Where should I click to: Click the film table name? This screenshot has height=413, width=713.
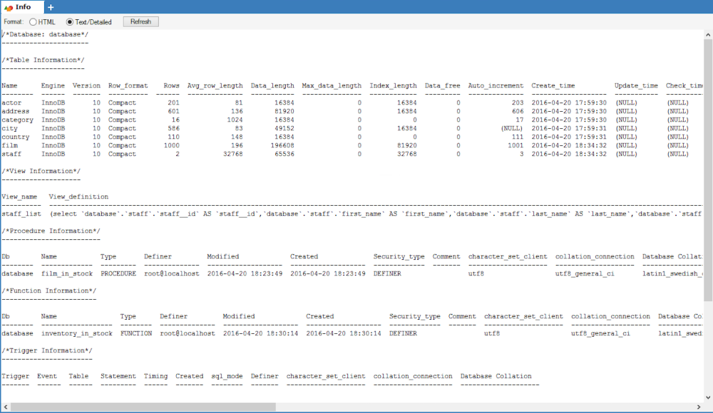[9, 145]
